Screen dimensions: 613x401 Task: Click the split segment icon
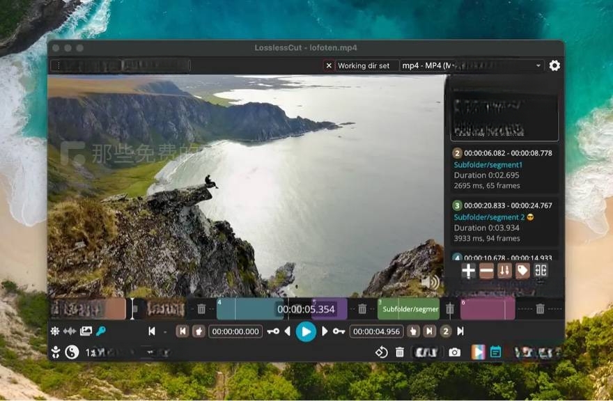tap(541, 270)
